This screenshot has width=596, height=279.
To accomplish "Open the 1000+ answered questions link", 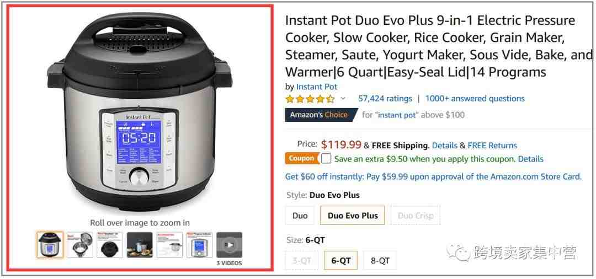I will [x=475, y=99].
